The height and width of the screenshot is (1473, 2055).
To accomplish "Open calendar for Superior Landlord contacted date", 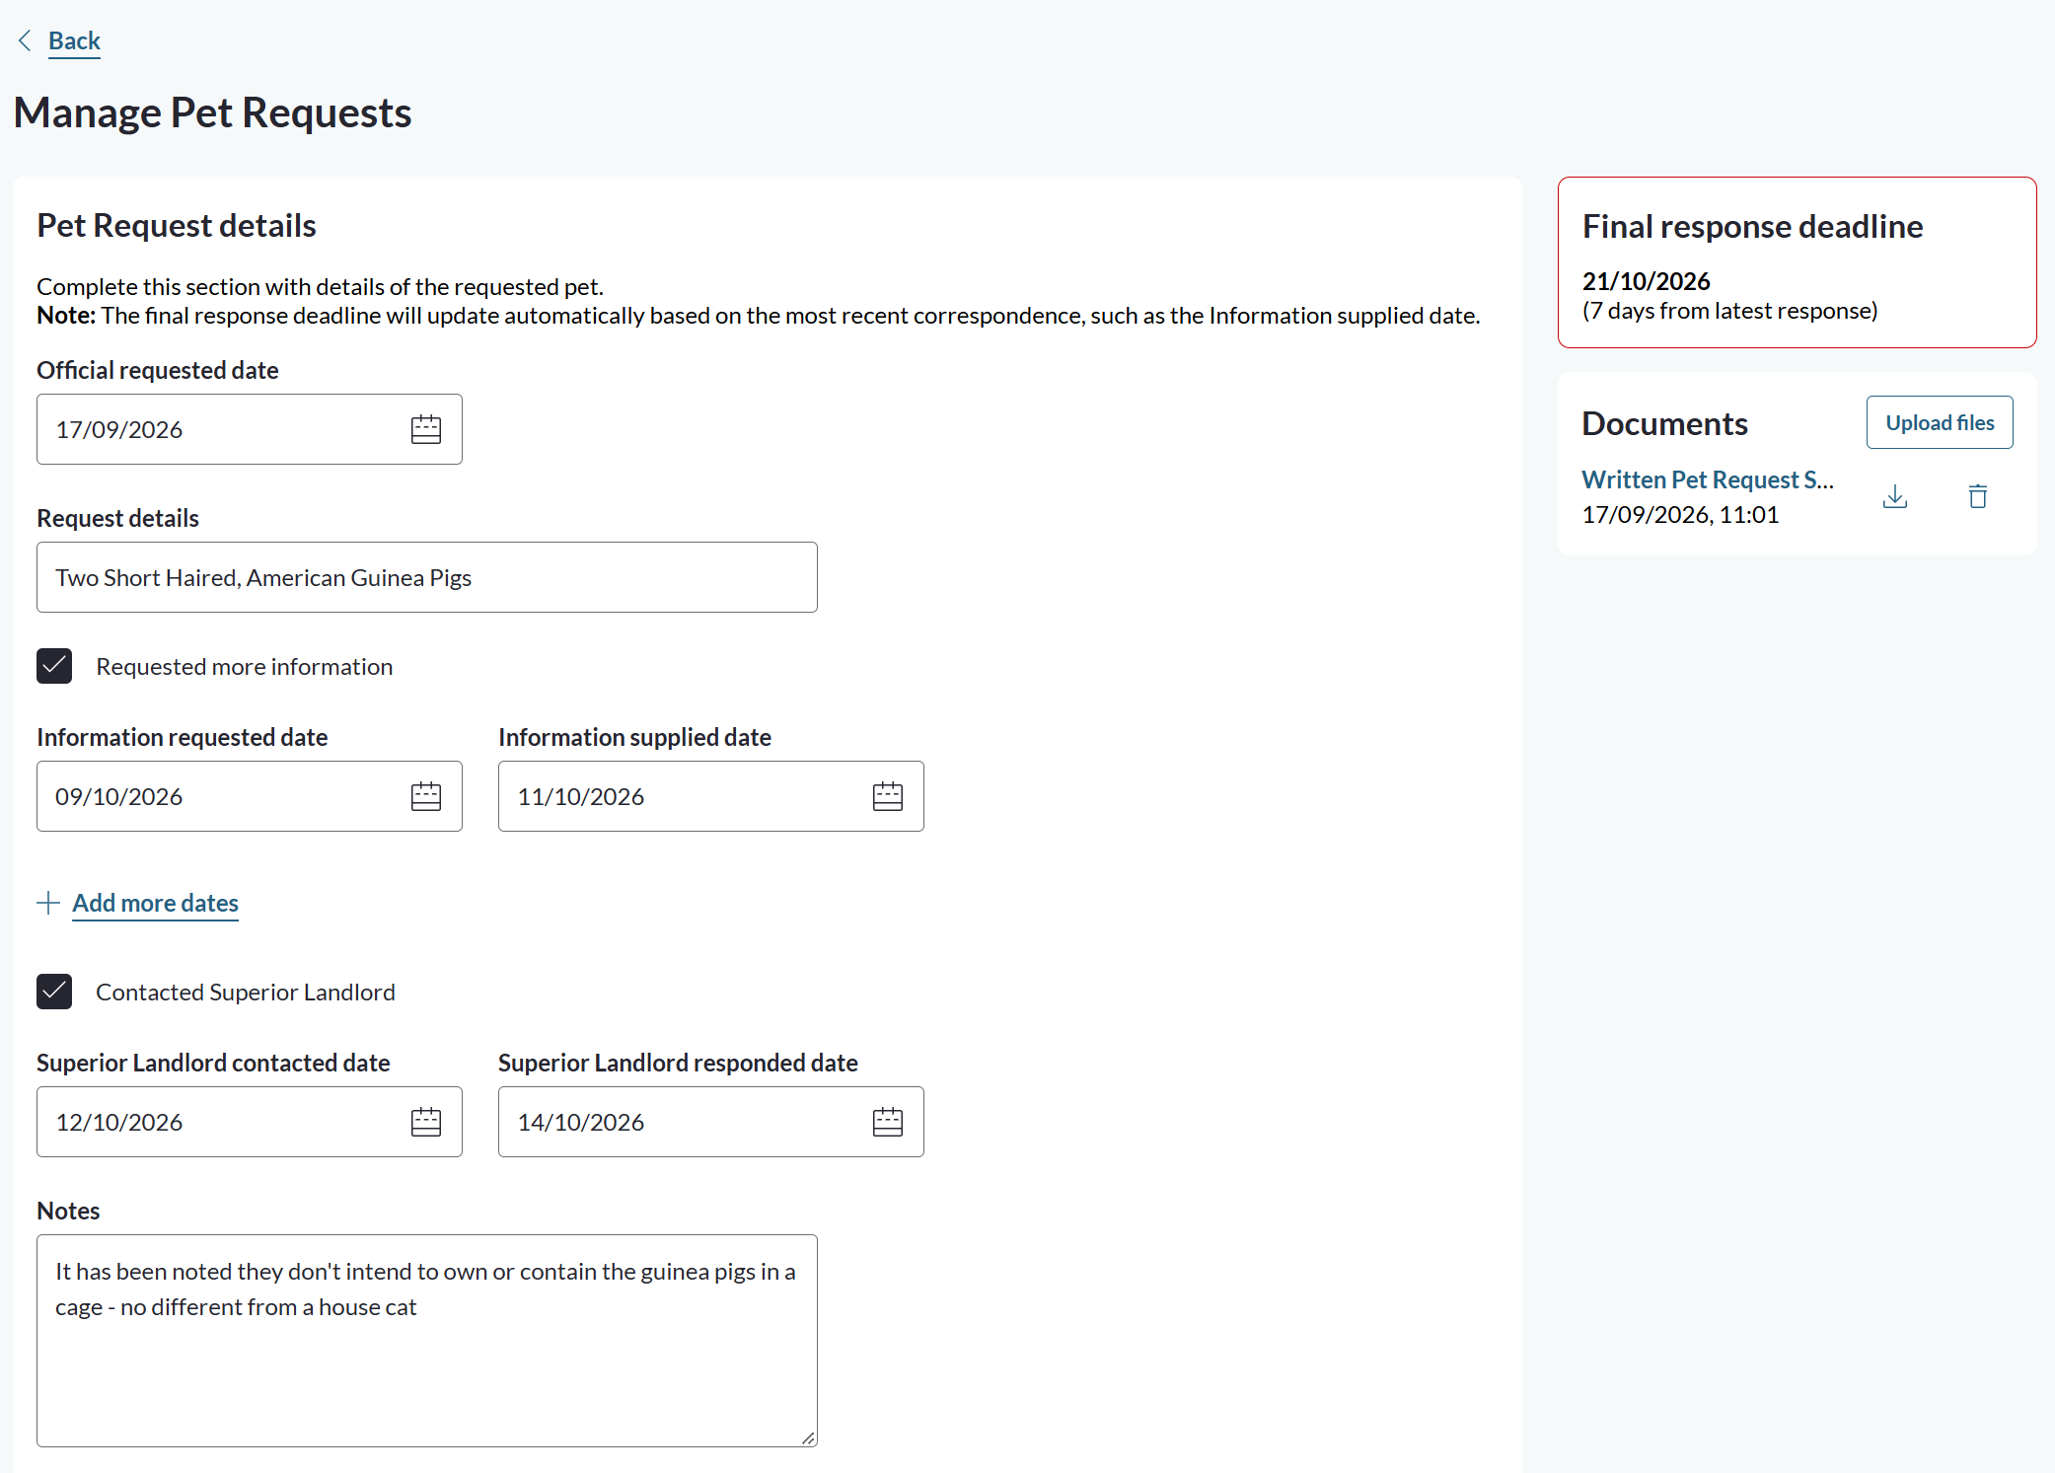I will tap(426, 1122).
